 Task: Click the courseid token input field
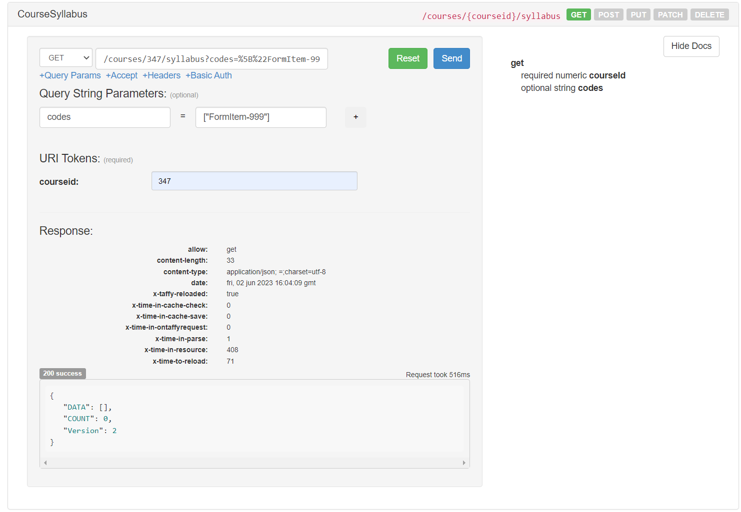coord(254,181)
